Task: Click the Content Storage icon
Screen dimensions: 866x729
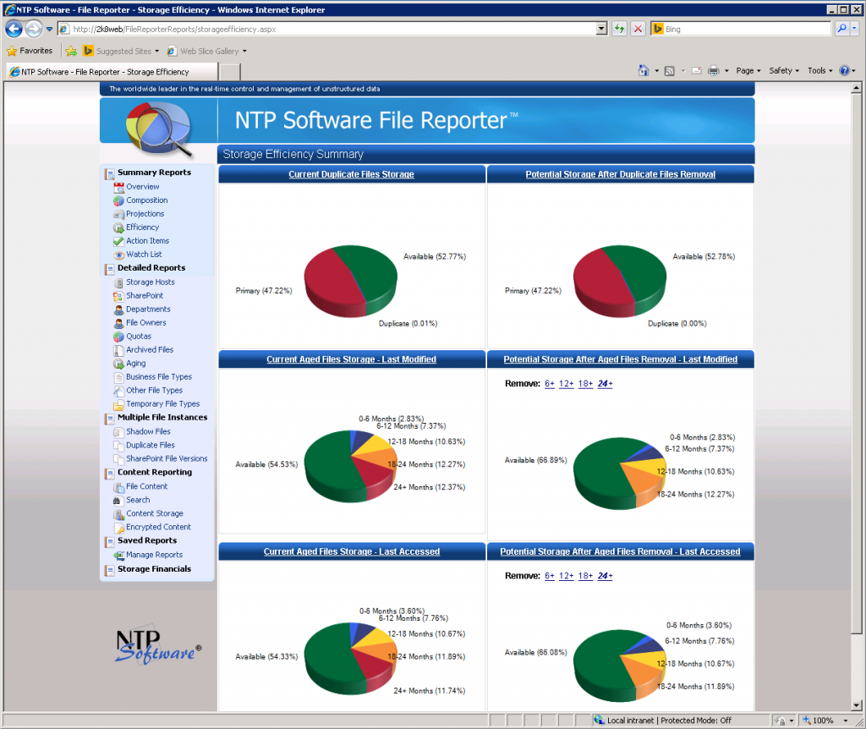Action: pyautogui.click(x=118, y=513)
